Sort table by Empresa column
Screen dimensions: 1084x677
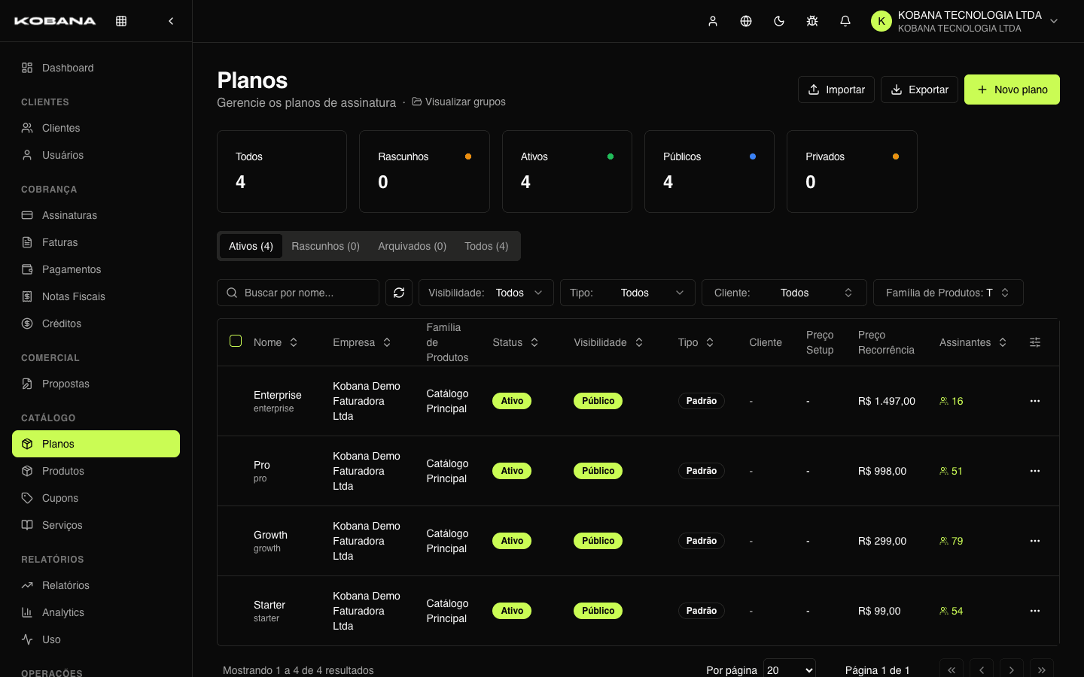click(362, 342)
